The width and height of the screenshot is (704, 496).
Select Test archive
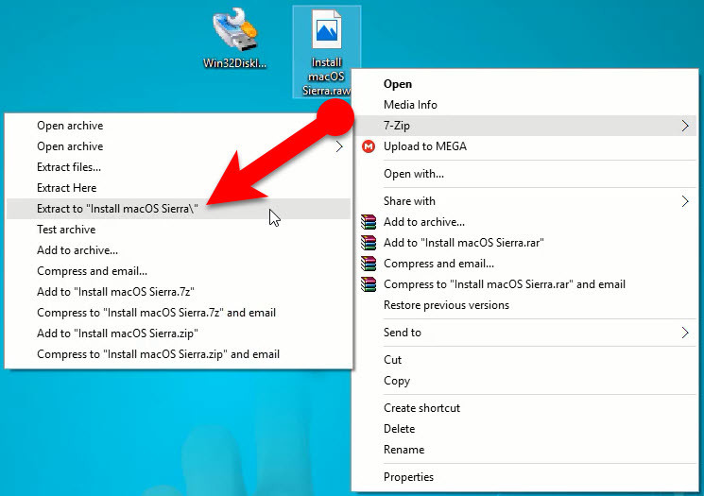click(179, 230)
